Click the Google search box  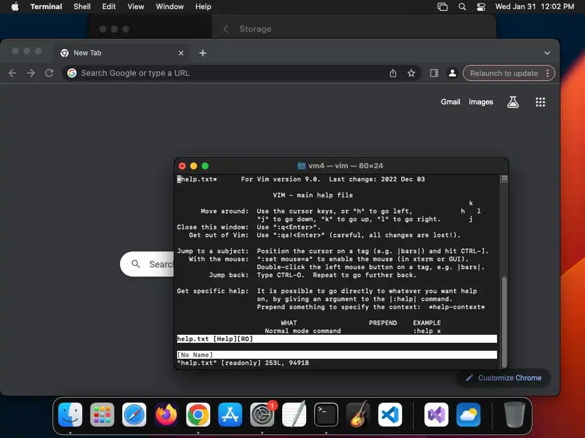[x=147, y=264]
